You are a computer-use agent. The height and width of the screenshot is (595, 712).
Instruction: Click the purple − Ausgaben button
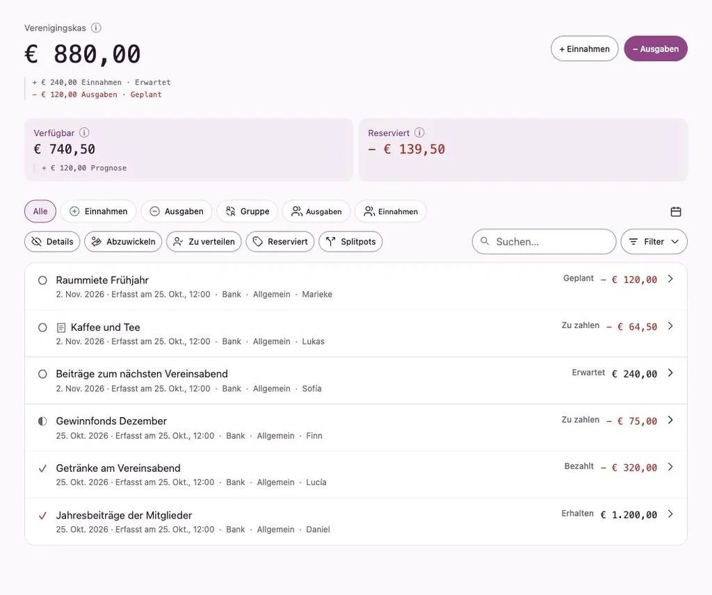coord(656,49)
